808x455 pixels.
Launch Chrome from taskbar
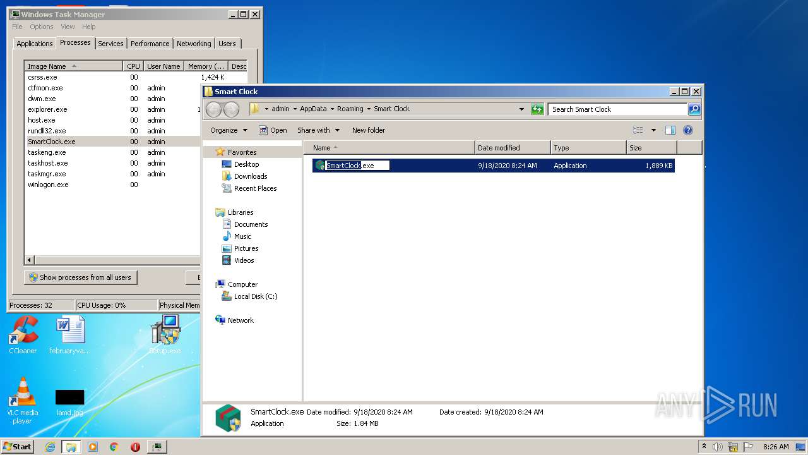[114, 447]
